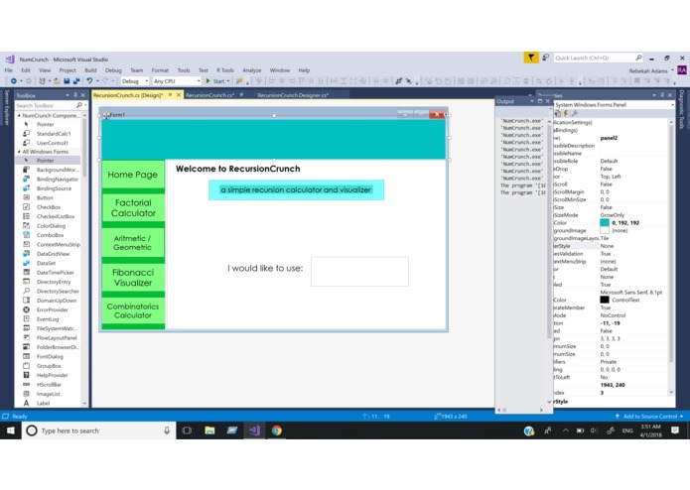
Task: Open Task View on the taskbar
Action: tap(187, 430)
